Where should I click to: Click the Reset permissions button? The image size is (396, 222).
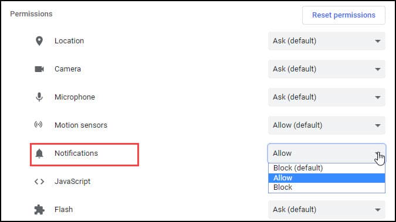click(343, 15)
